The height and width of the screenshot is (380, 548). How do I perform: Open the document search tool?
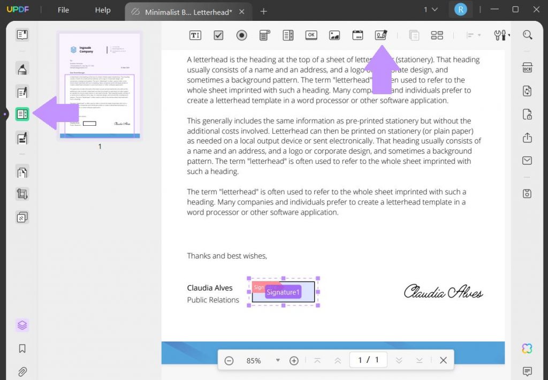coord(527,34)
